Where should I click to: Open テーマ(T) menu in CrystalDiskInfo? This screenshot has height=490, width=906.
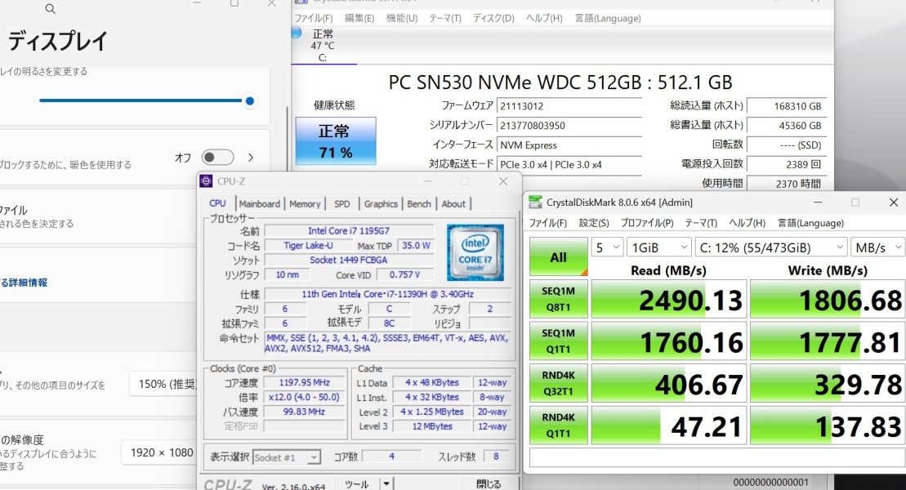445,19
